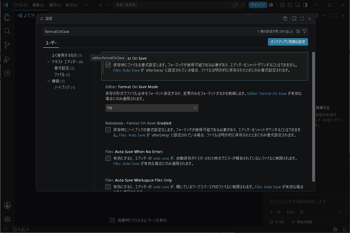The image size is (350, 233).
Task: Select よく使用するもの tree item
Action: pos(67,55)
